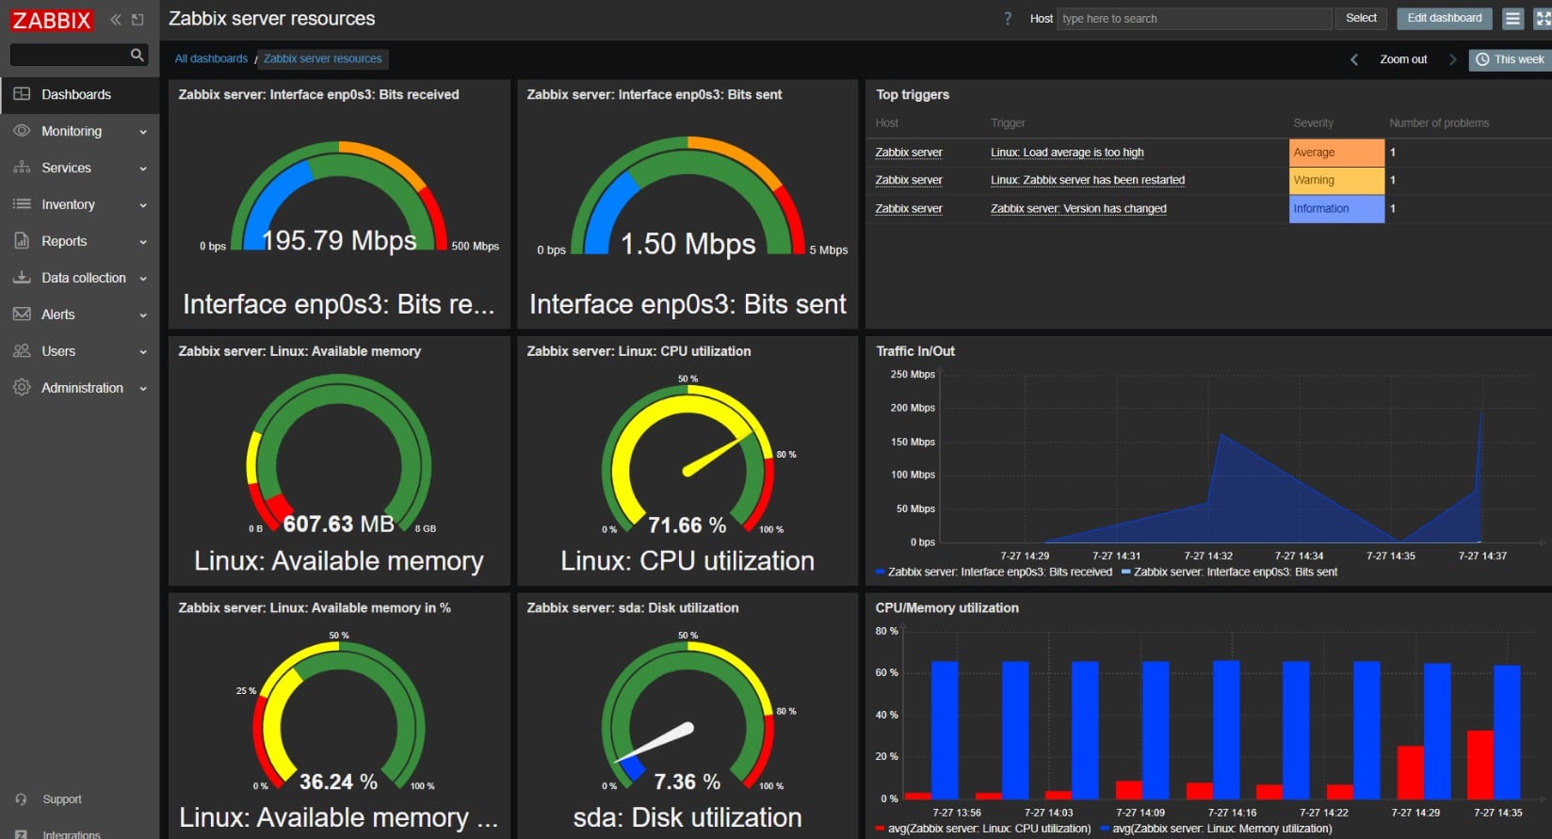Collapse sidebar with double-chevron icon
The width and height of the screenshot is (1552, 839).
(116, 20)
